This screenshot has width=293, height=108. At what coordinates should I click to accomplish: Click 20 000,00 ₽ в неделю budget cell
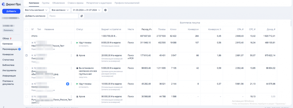pos(112,55)
